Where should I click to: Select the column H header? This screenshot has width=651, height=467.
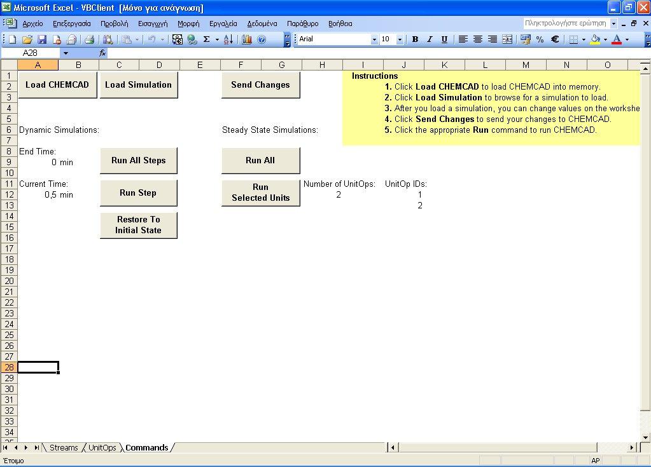tap(322, 65)
